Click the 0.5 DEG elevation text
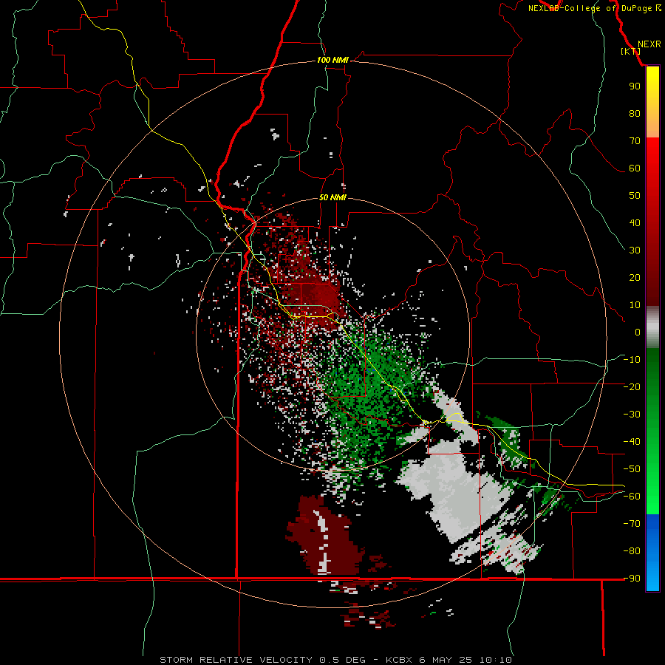The width and height of the screenshot is (665, 665). (x=342, y=660)
